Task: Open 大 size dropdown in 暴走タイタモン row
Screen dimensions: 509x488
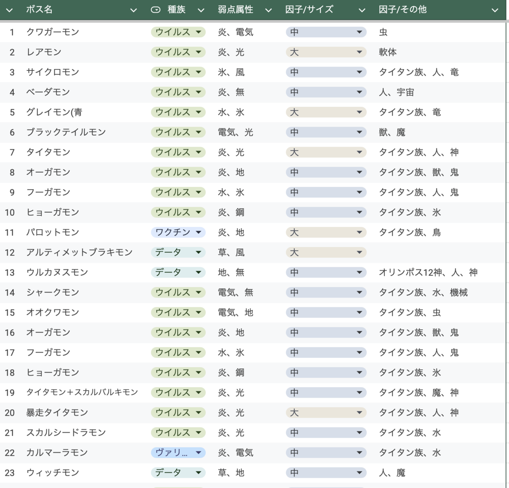Action: (x=326, y=413)
